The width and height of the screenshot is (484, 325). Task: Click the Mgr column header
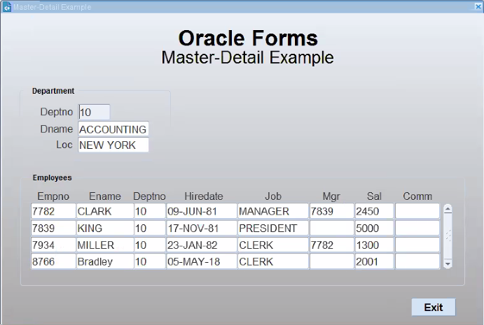point(331,196)
